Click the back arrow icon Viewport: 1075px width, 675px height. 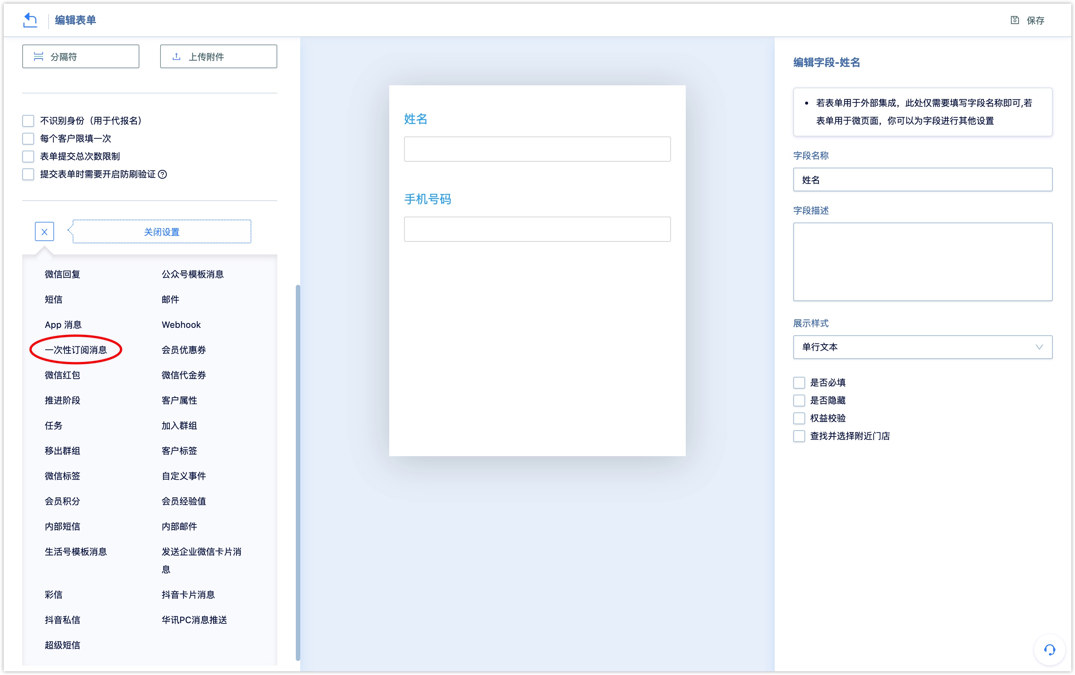30,20
